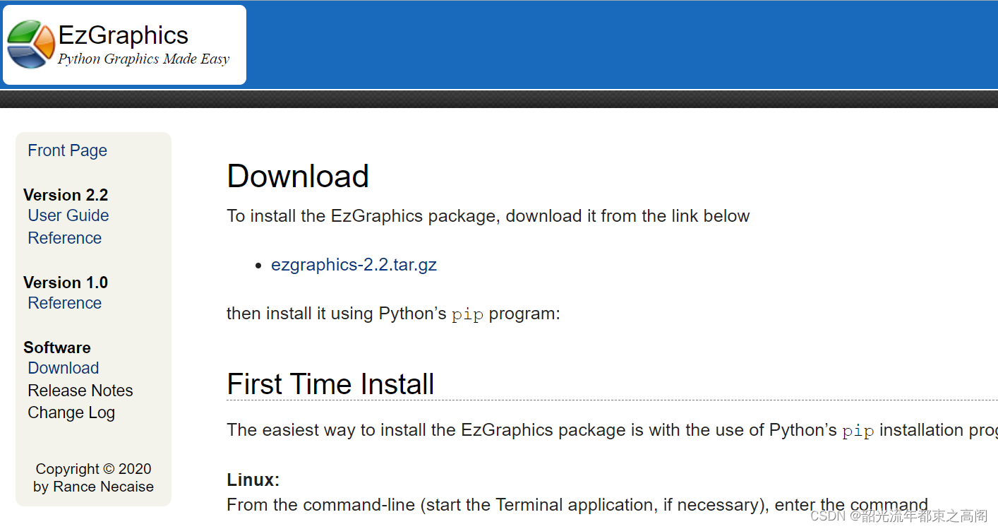The width and height of the screenshot is (998, 529).
Task: Open the Change Log
Action: 71,412
